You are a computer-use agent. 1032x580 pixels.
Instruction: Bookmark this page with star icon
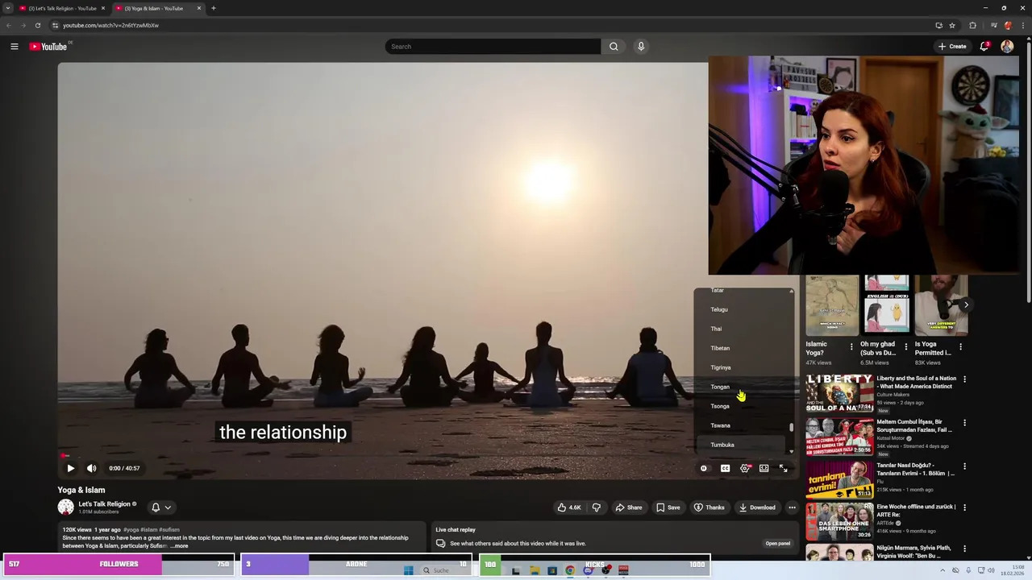[952, 25]
